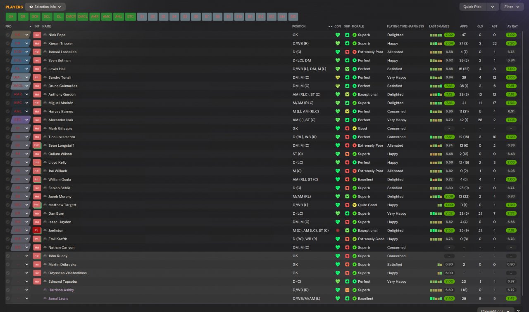Open Odysseas Vlachodimos' player name link
This screenshot has width=529, height=312.
pyautogui.click(x=67, y=273)
